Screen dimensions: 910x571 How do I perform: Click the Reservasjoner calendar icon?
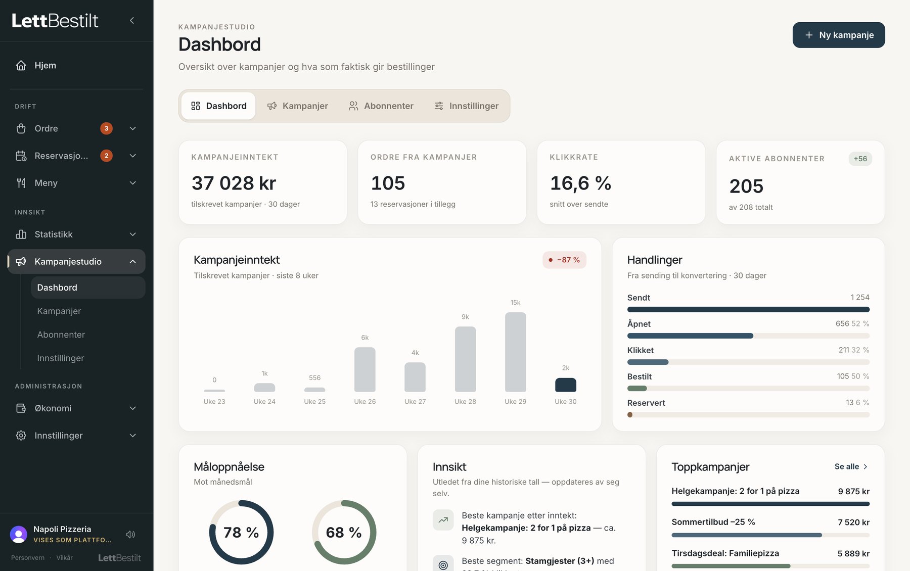pos(21,156)
